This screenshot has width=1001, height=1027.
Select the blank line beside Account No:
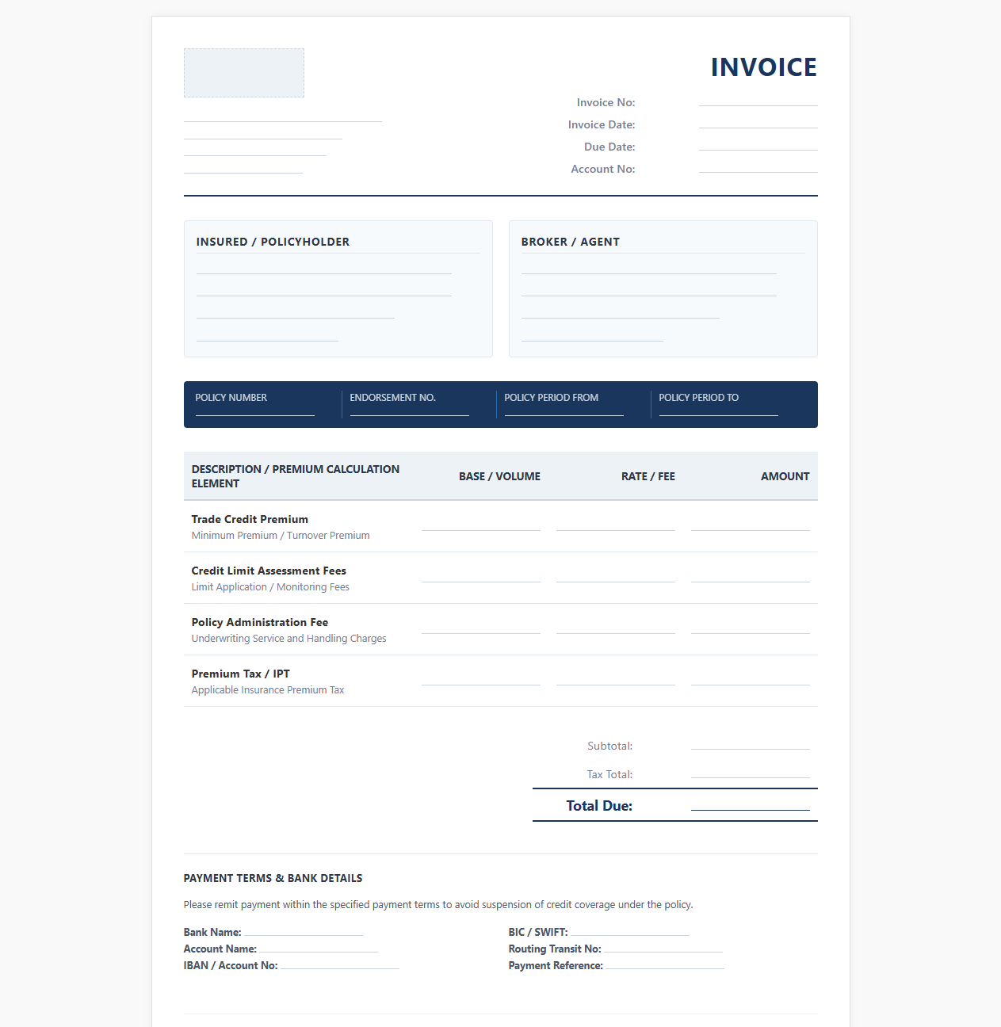(758, 168)
